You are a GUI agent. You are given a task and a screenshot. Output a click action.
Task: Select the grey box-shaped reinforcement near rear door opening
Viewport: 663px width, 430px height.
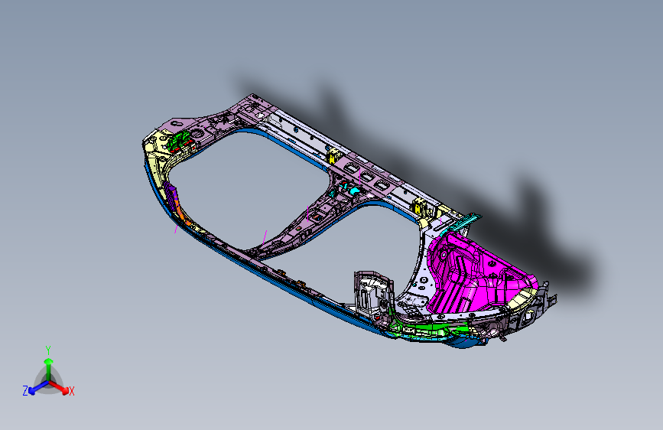pyautogui.click(x=373, y=295)
